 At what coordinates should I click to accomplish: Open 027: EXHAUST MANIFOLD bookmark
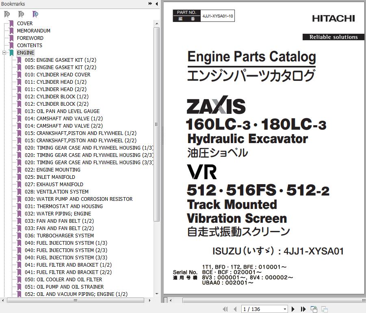click(x=54, y=184)
